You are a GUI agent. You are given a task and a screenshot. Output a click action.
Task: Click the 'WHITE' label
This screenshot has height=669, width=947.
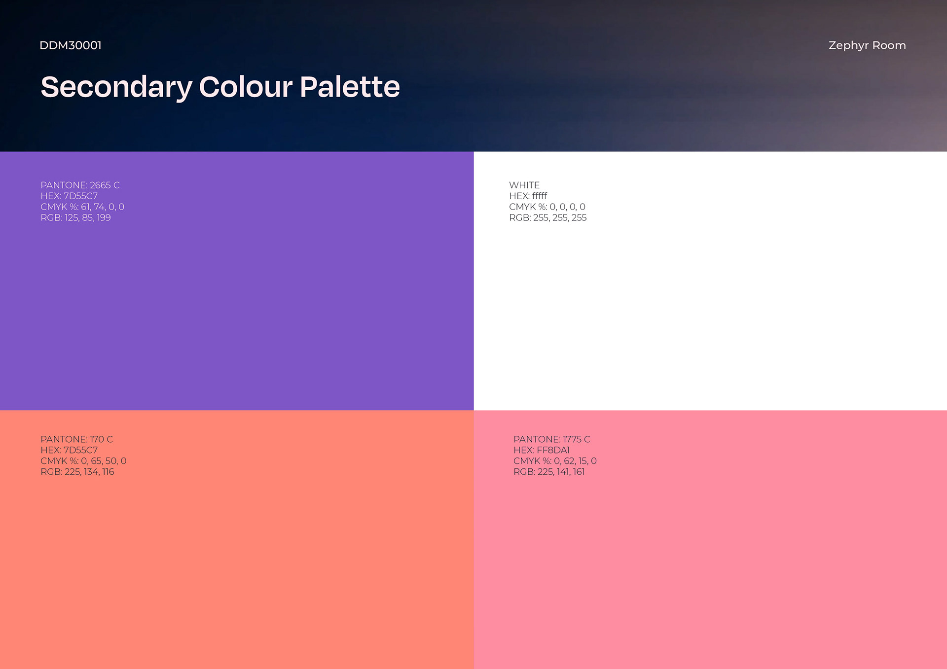click(x=524, y=185)
